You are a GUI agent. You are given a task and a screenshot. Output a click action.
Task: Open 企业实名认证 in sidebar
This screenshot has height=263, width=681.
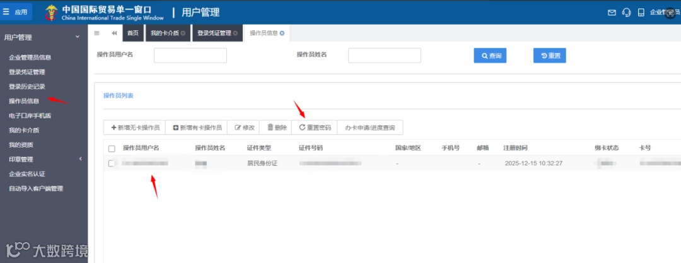[27, 174]
